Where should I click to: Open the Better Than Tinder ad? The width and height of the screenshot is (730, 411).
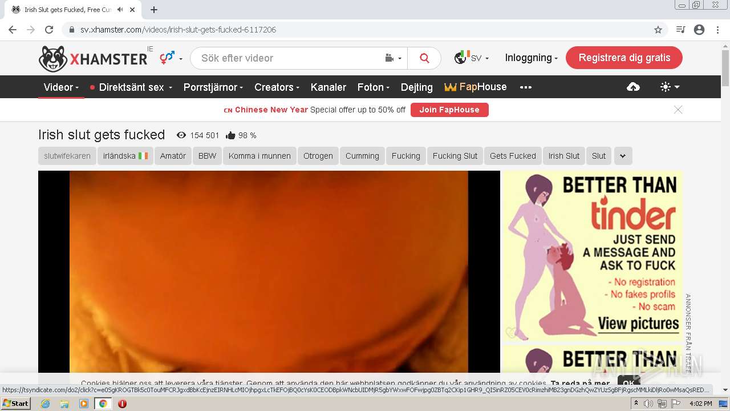click(x=592, y=256)
